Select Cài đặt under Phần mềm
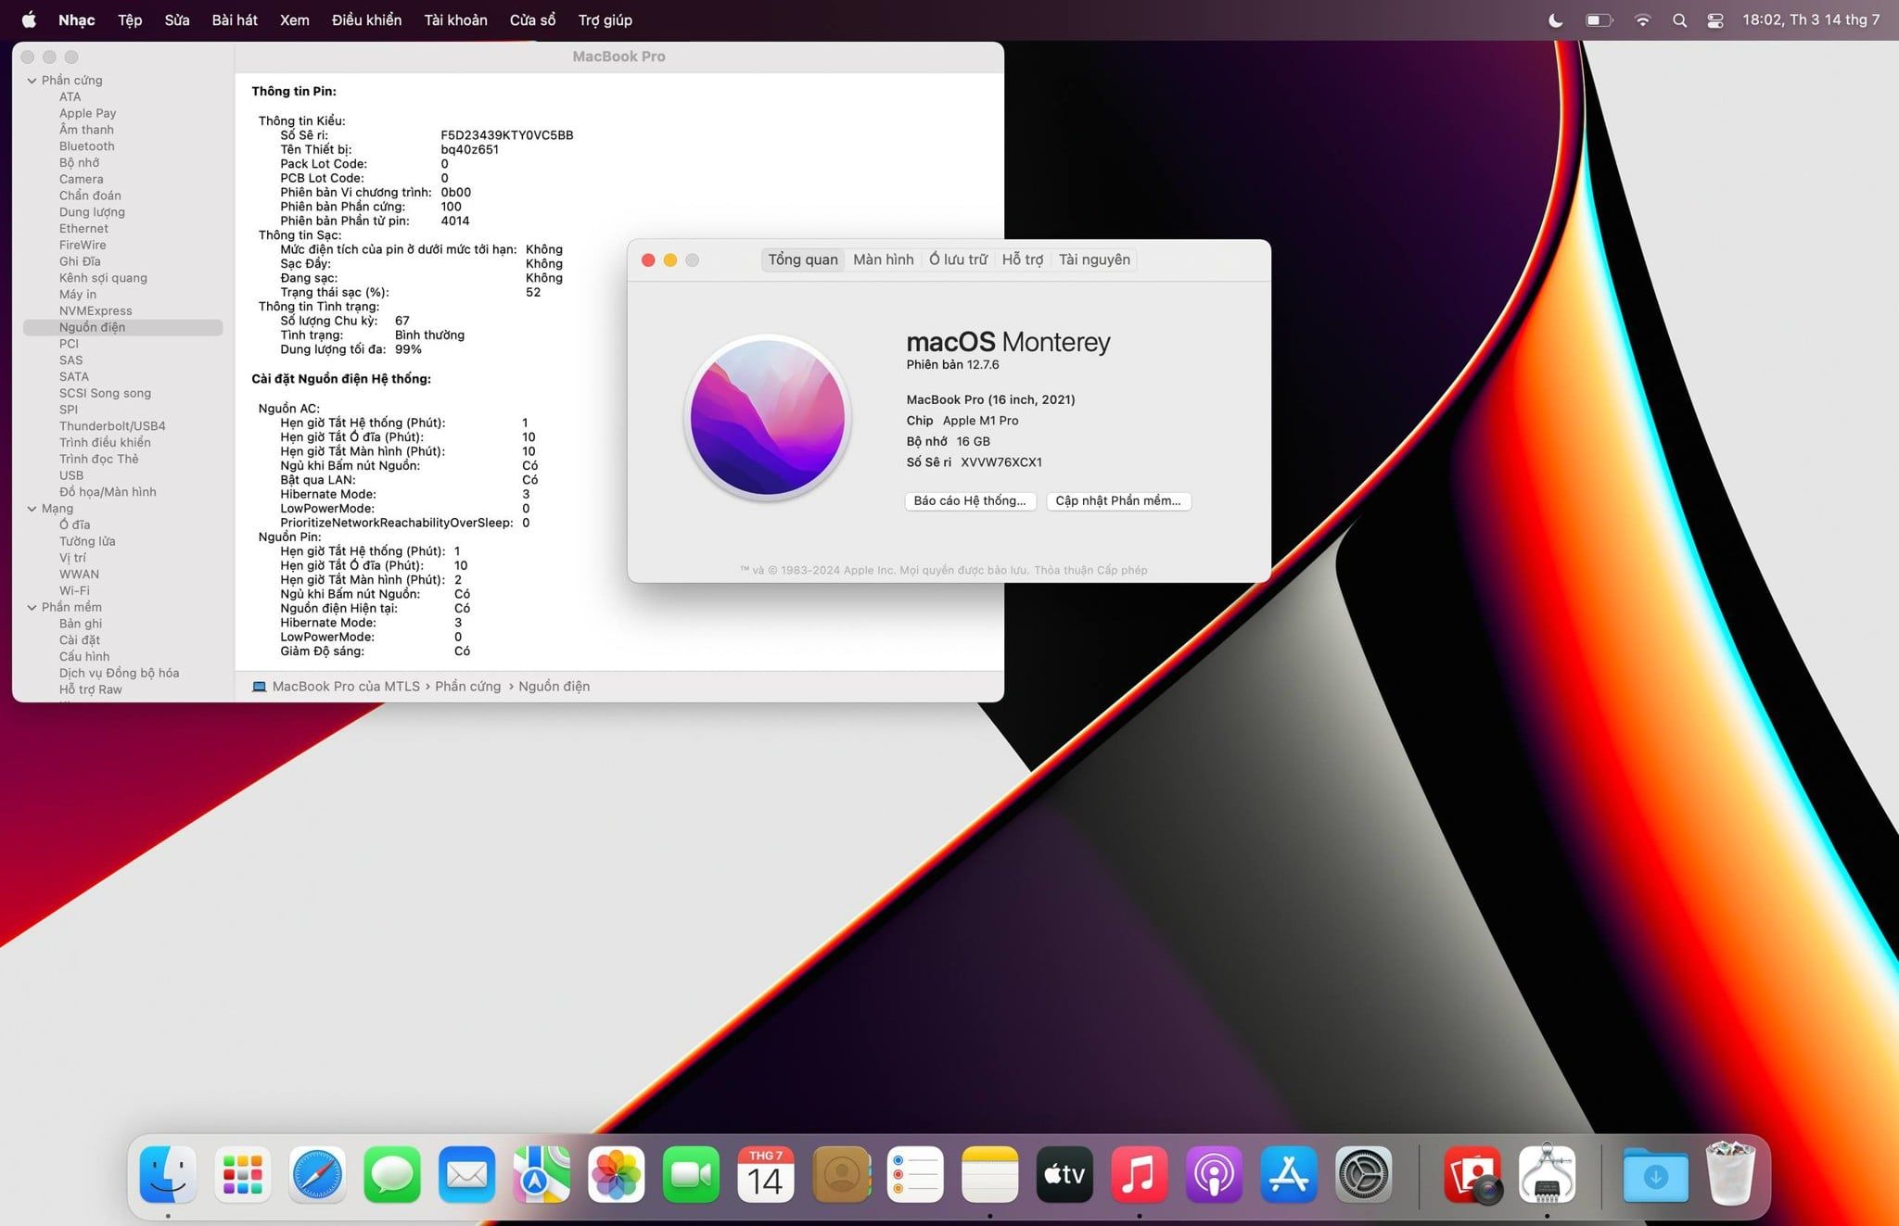Viewport: 1899px width, 1226px height. click(80, 640)
